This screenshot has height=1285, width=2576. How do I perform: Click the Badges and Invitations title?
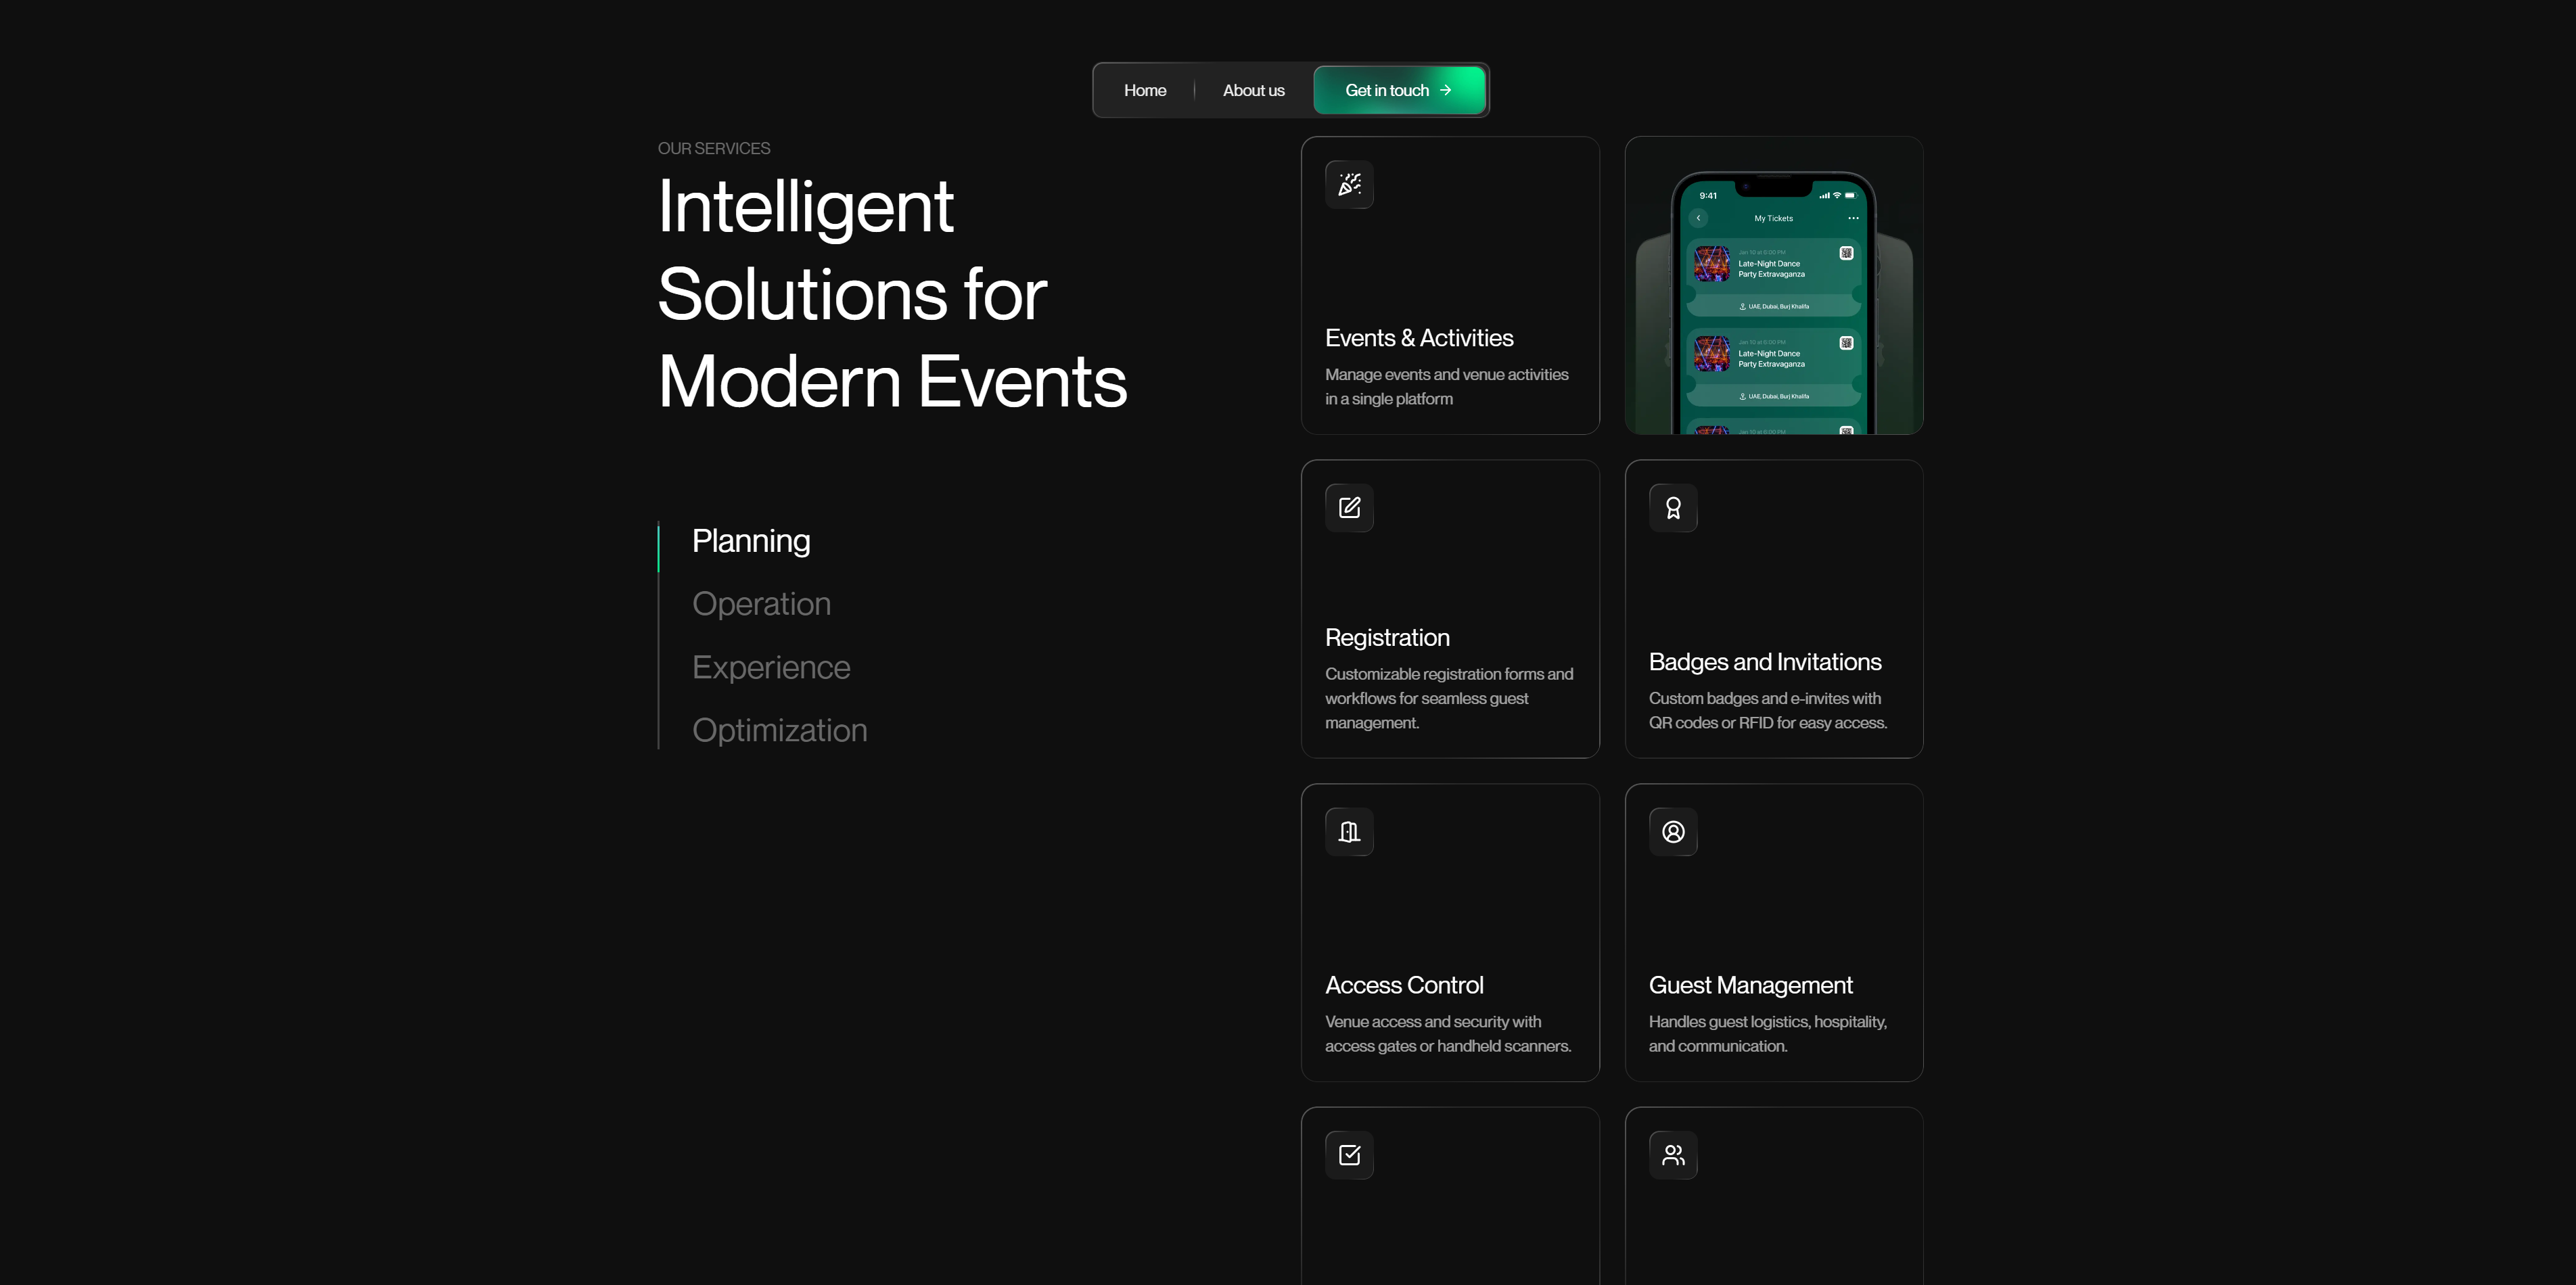pyautogui.click(x=1765, y=662)
